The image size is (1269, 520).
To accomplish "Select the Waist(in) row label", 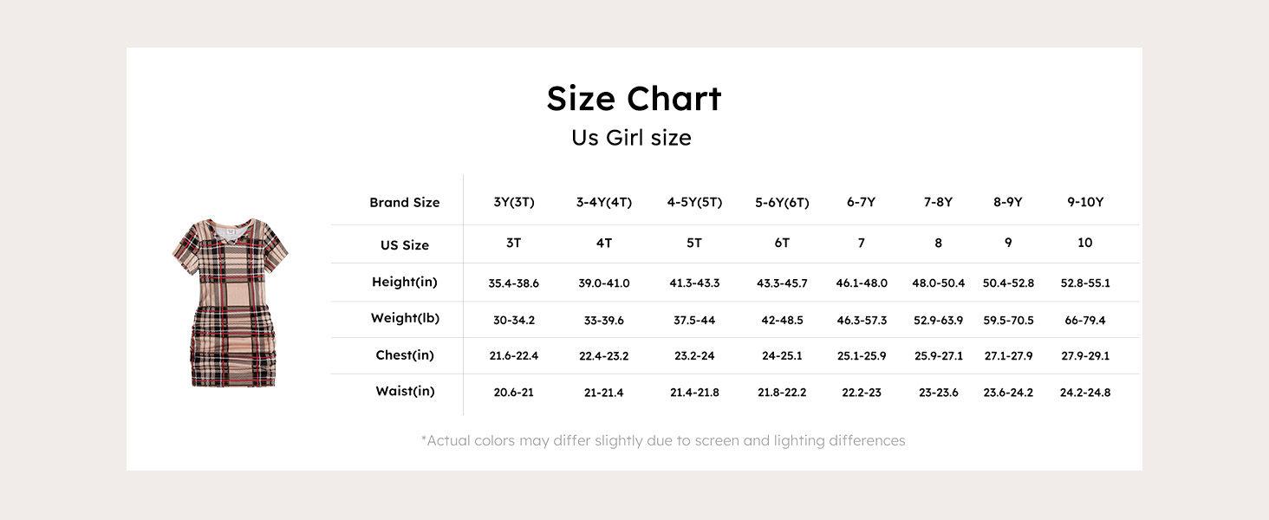I will [405, 391].
